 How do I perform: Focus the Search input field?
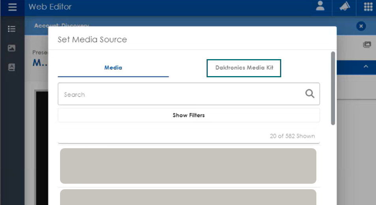pyautogui.click(x=189, y=94)
